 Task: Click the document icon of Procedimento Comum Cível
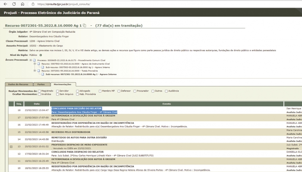point(35,60)
